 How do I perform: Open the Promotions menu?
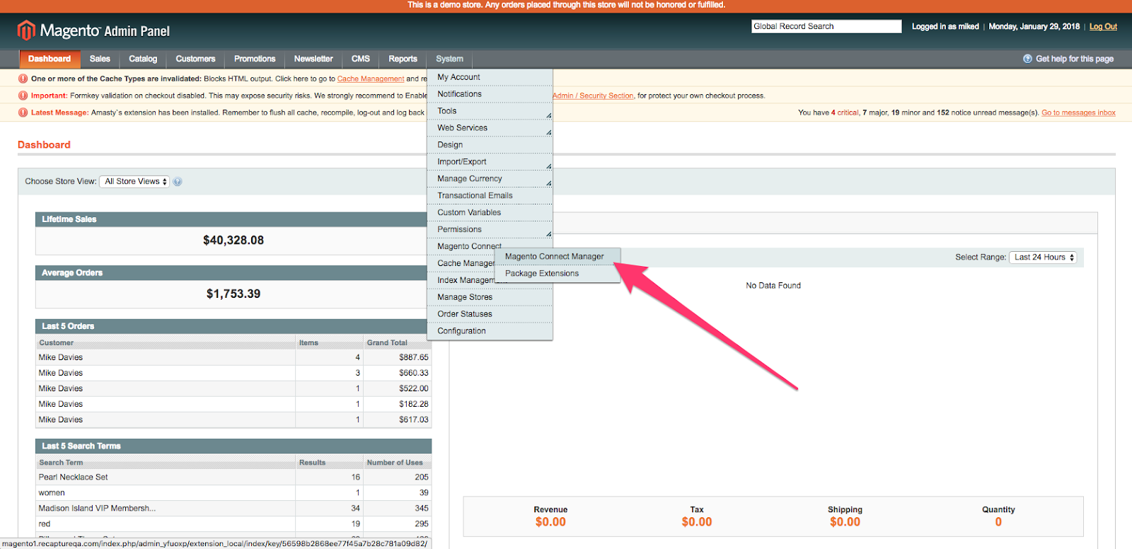coord(255,59)
